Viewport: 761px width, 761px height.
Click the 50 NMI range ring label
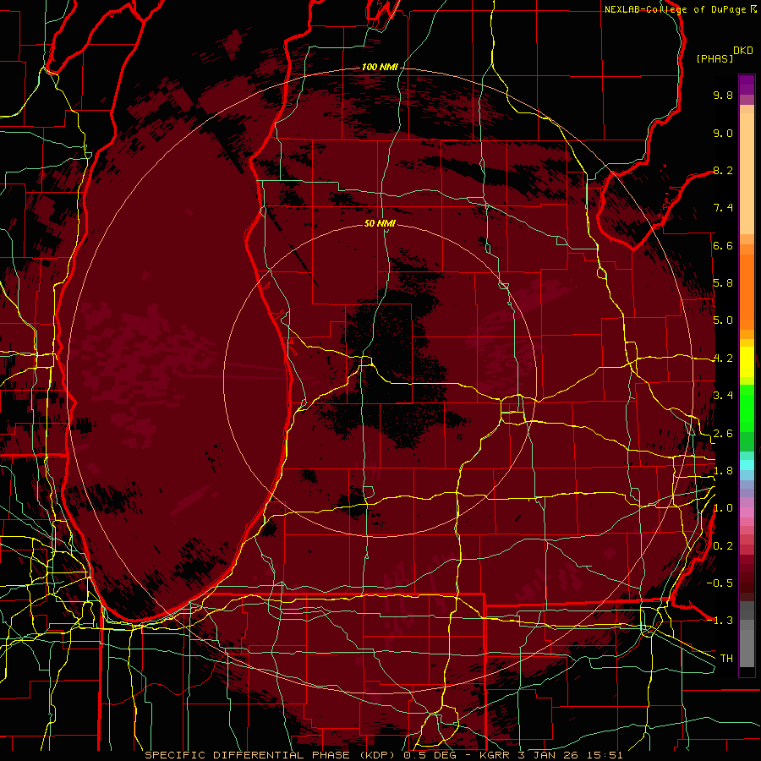380,223
